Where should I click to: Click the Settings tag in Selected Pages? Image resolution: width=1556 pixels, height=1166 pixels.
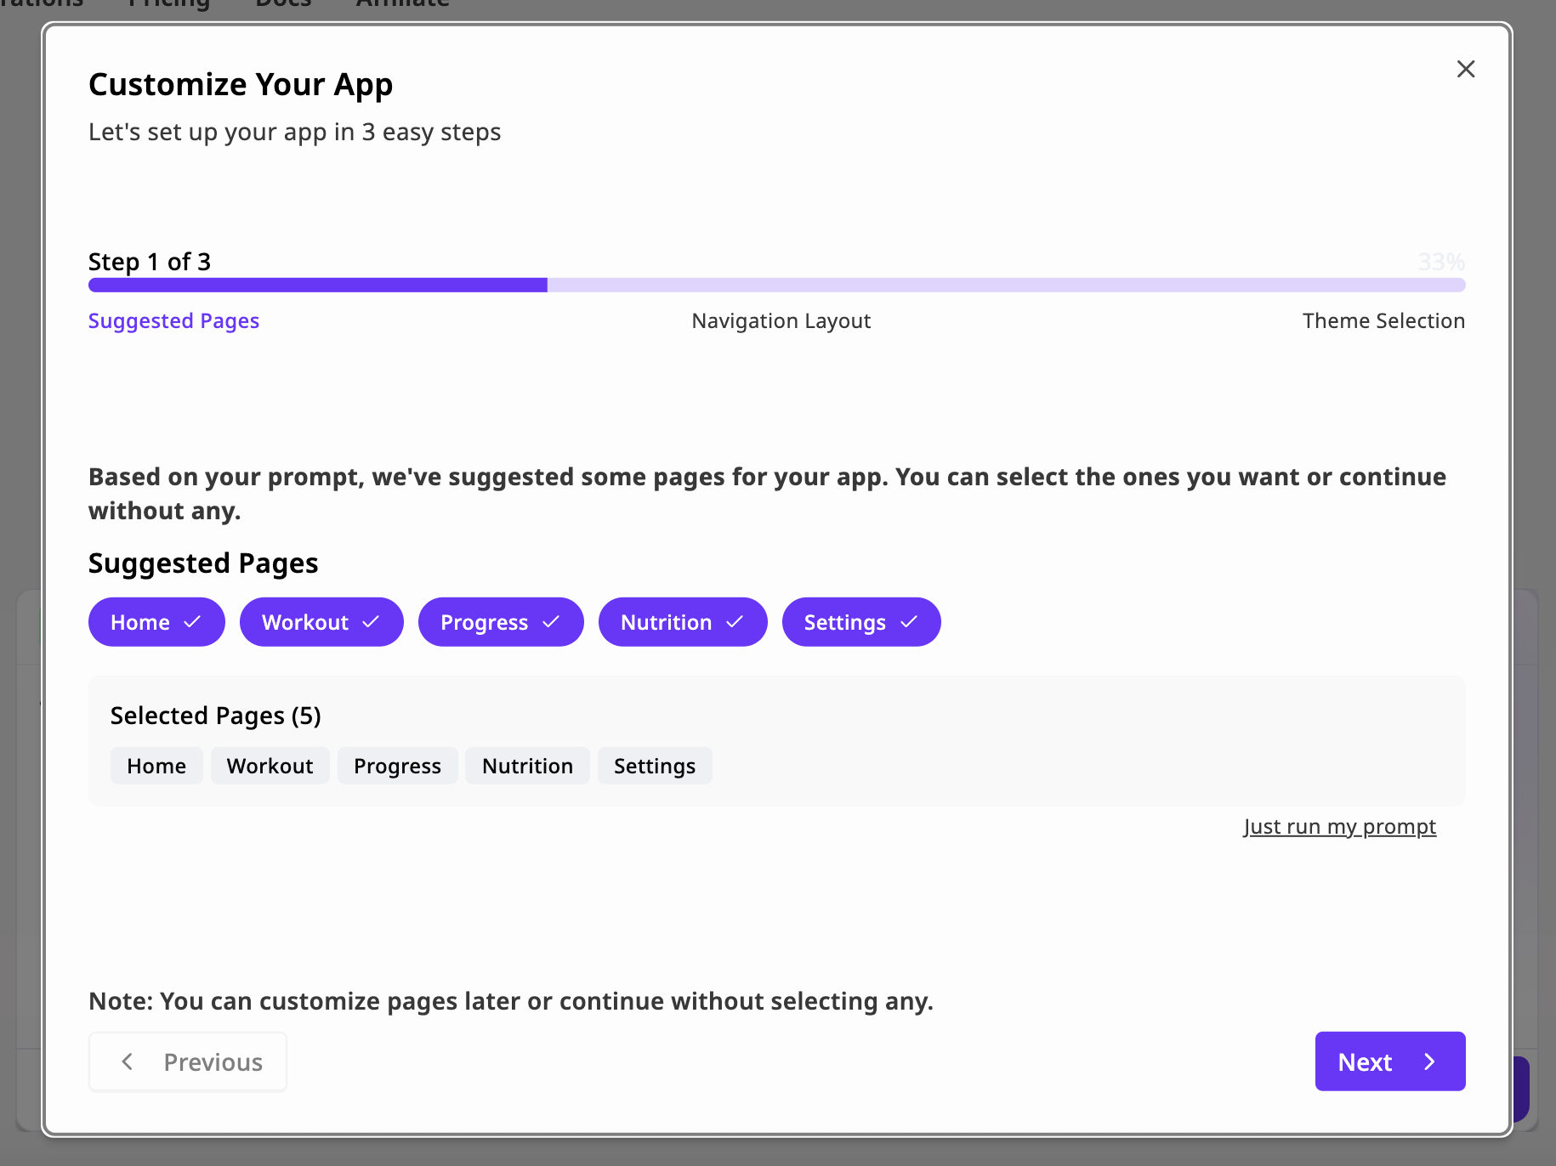click(x=655, y=766)
